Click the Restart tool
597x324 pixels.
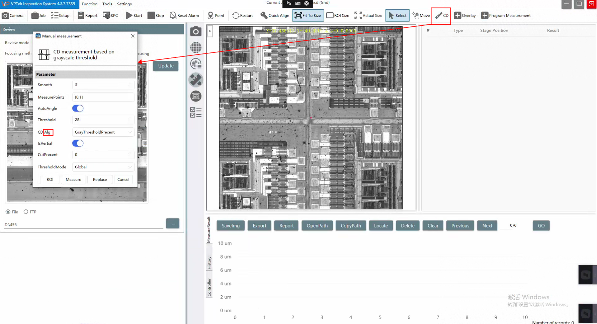(243, 15)
